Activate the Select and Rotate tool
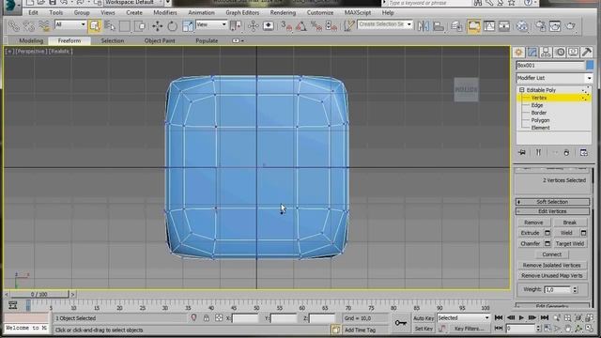 pos(173,26)
